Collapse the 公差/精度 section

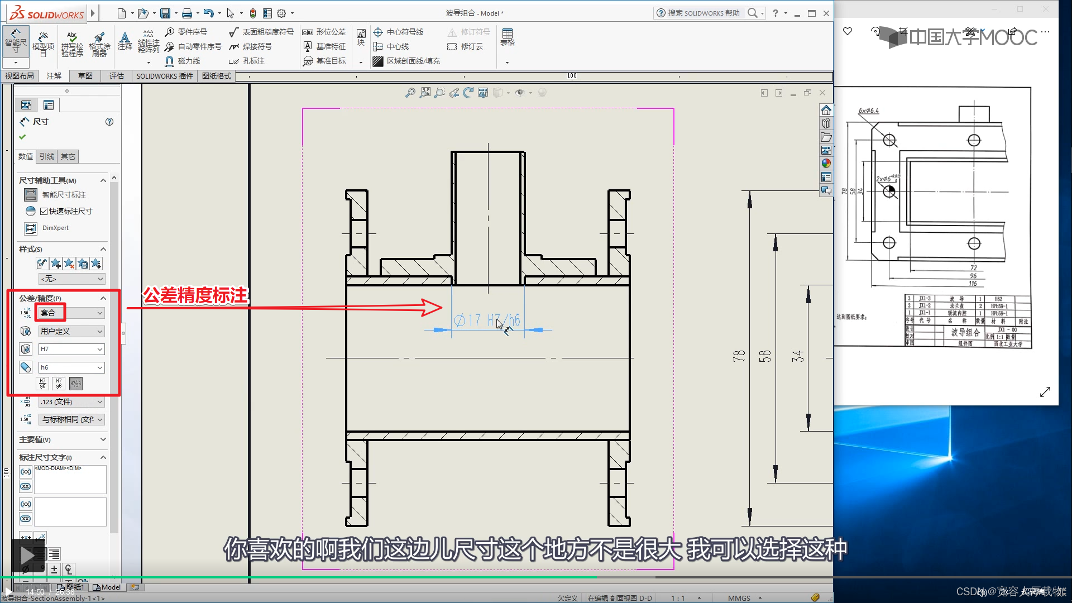coord(103,298)
